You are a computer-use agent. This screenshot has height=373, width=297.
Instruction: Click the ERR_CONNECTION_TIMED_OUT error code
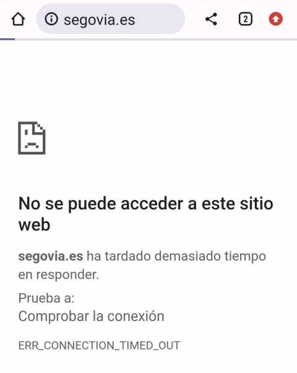point(99,346)
